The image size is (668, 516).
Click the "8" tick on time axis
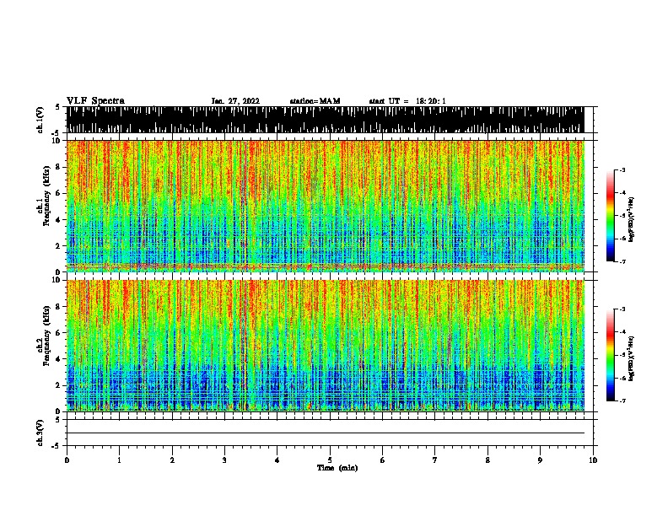pyautogui.click(x=488, y=460)
